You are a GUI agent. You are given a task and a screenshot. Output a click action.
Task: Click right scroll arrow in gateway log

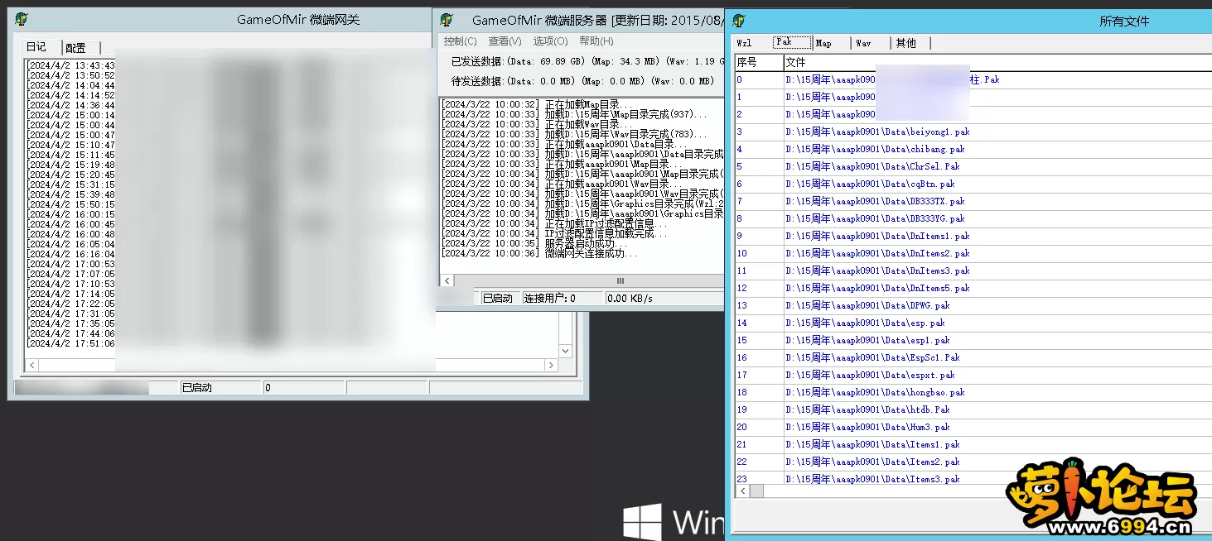(550, 365)
